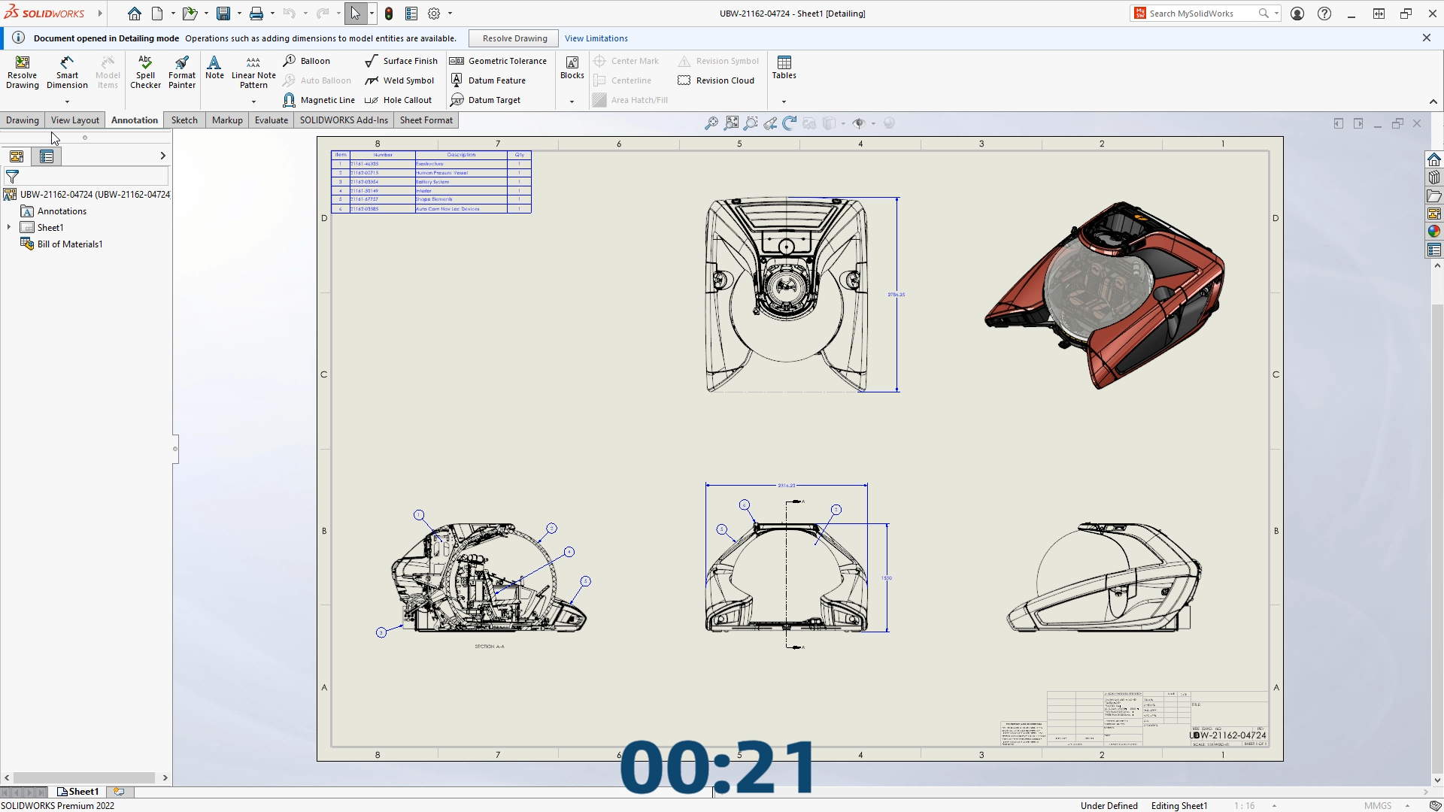
Task: Toggle the rebuild traffic light icon
Action: (x=389, y=14)
